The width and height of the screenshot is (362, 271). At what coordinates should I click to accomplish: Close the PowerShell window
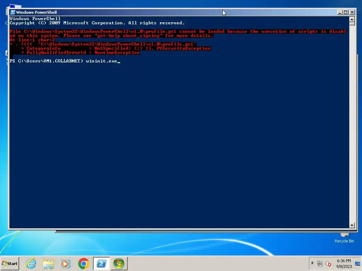[352, 12]
